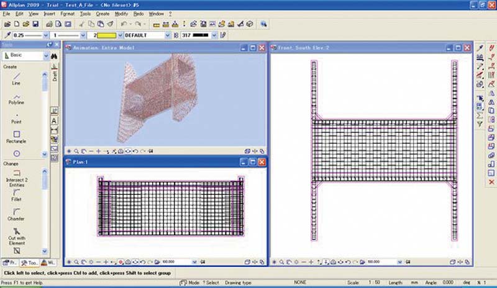
Task: Open the pen thickness 0.25 dropdown
Action: tap(45, 35)
